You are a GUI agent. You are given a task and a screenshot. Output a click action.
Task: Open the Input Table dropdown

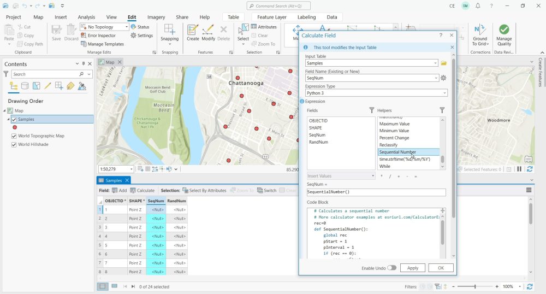pos(435,63)
